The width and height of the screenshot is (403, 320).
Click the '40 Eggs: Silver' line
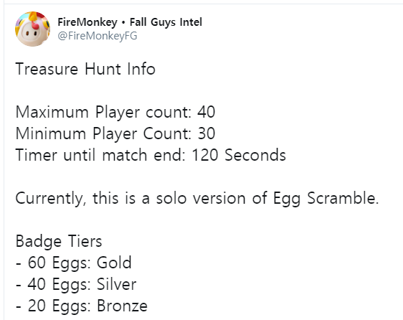[x=76, y=284]
